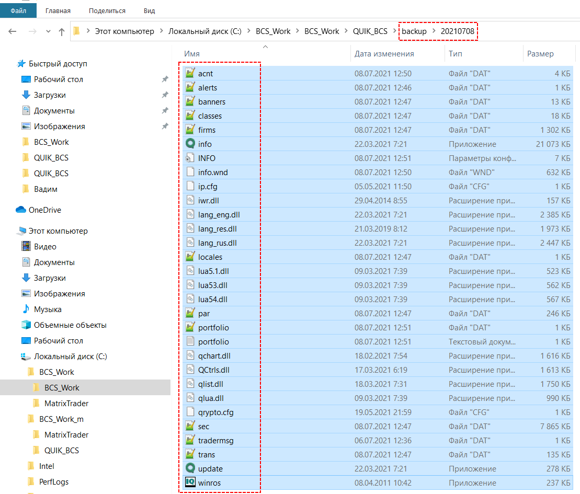This screenshot has width=580, height=494.
Task: Click the Видео filmstrip icon
Action: (x=26, y=246)
